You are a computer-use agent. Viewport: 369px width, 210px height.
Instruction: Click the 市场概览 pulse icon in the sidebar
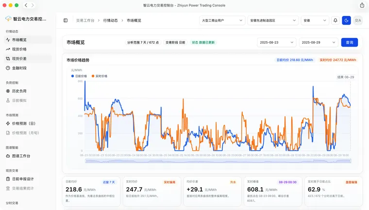tap(8, 40)
